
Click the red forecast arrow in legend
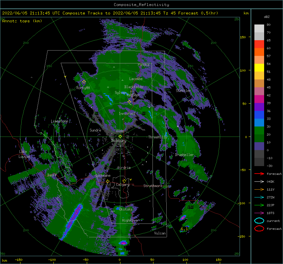point(259,174)
